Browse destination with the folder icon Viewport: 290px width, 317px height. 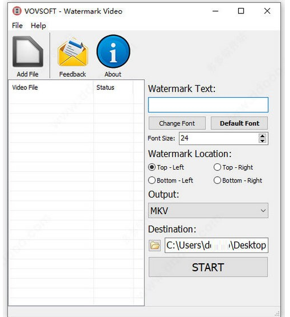click(155, 245)
